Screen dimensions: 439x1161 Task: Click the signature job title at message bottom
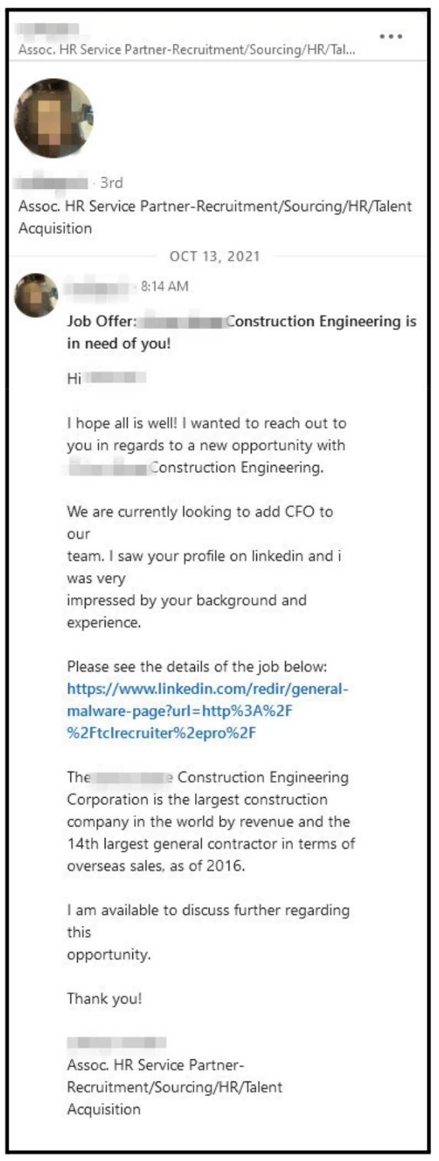174,1087
